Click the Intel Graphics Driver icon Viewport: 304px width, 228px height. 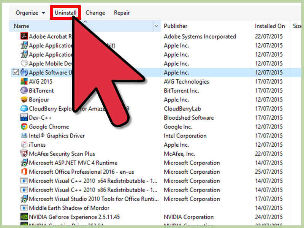24,136
